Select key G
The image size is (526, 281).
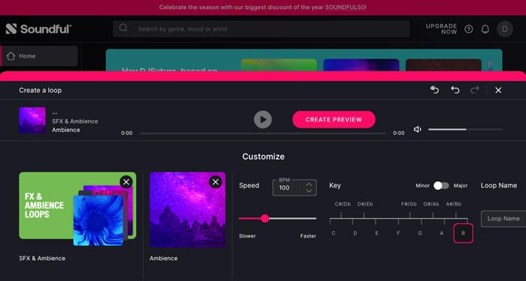click(x=419, y=233)
